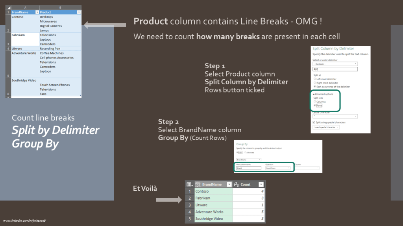Screen dimensions: 403x226
Task: Click the table icon in result grid corner
Action: (189, 184)
